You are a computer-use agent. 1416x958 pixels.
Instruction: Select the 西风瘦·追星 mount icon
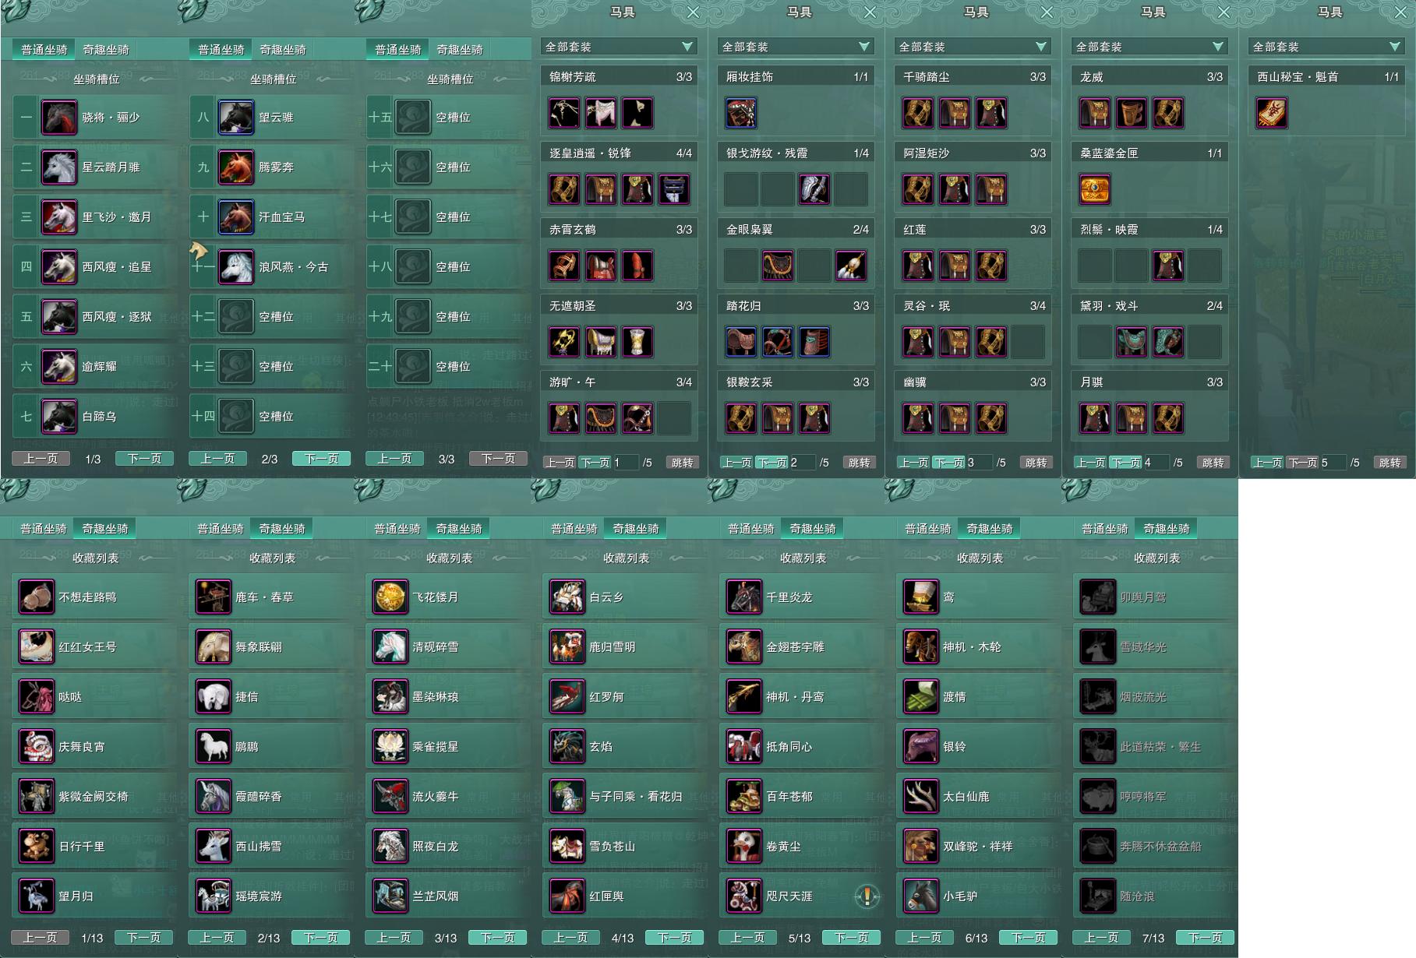[x=58, y=266]
